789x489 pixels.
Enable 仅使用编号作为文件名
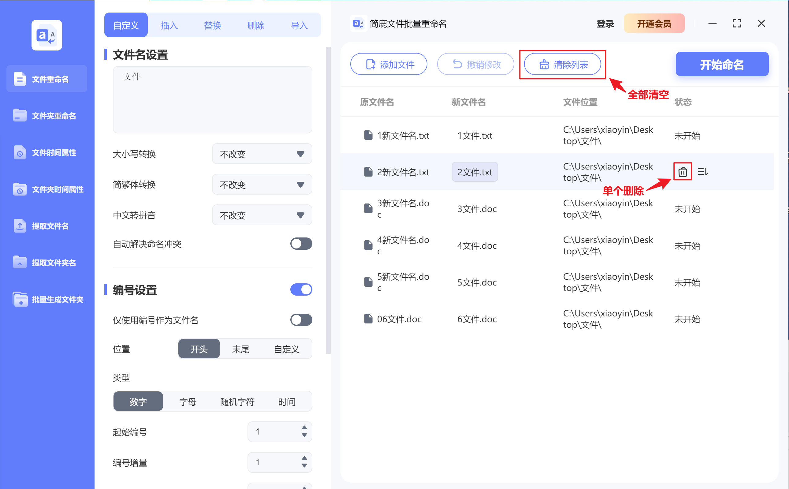pyautogui.click(x=301, y=320)
